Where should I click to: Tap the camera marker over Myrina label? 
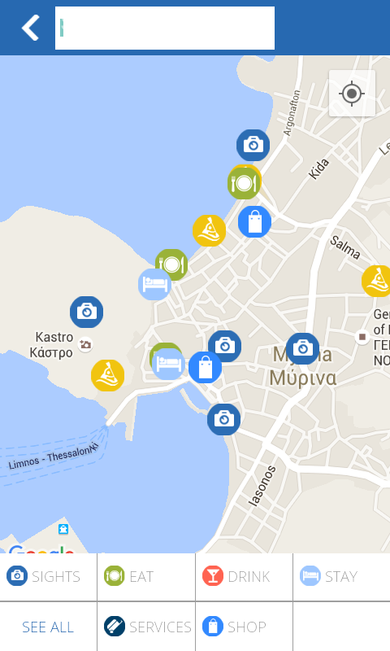302,348
